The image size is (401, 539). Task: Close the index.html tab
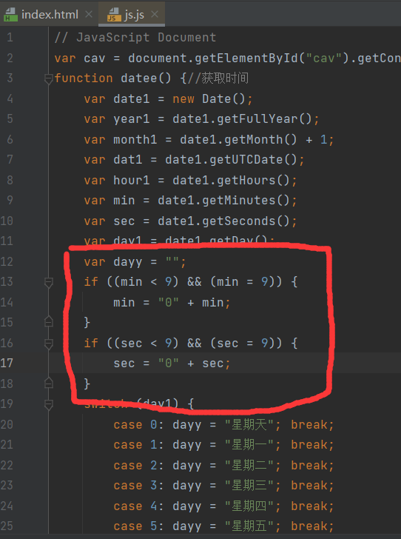pos(89,14)
